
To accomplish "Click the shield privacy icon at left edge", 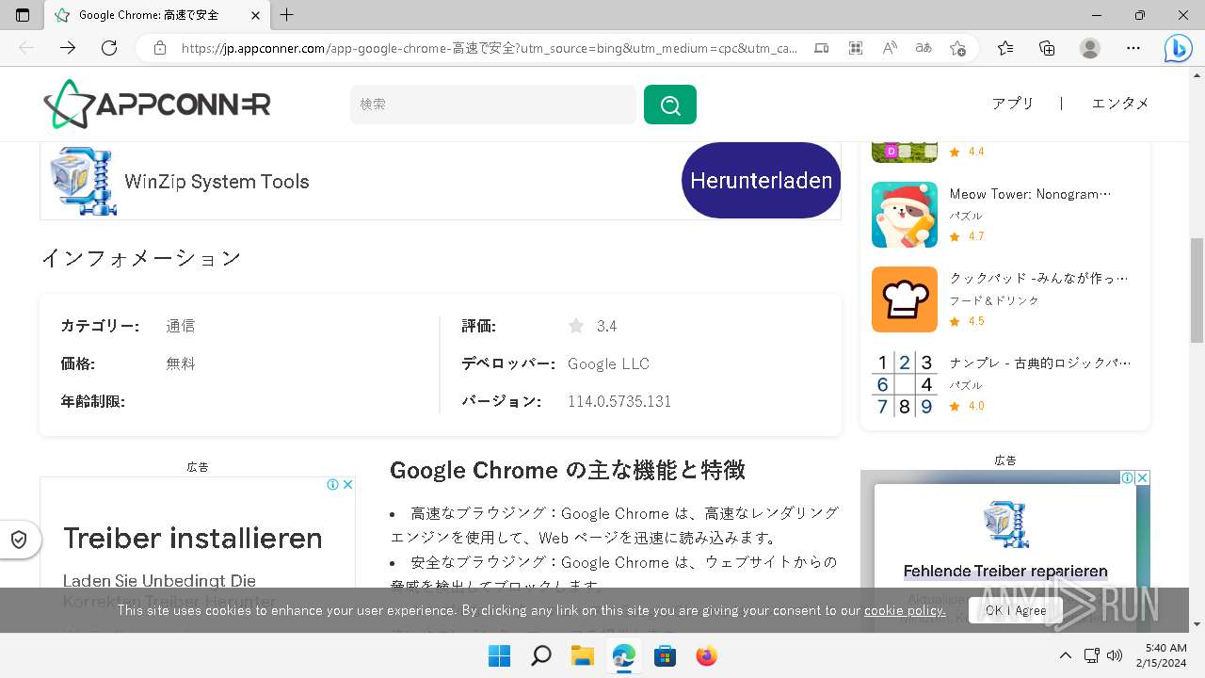I will 19,540.
